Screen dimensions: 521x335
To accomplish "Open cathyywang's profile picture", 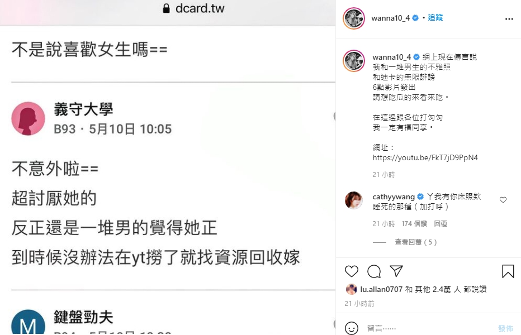I will point(354,200).
